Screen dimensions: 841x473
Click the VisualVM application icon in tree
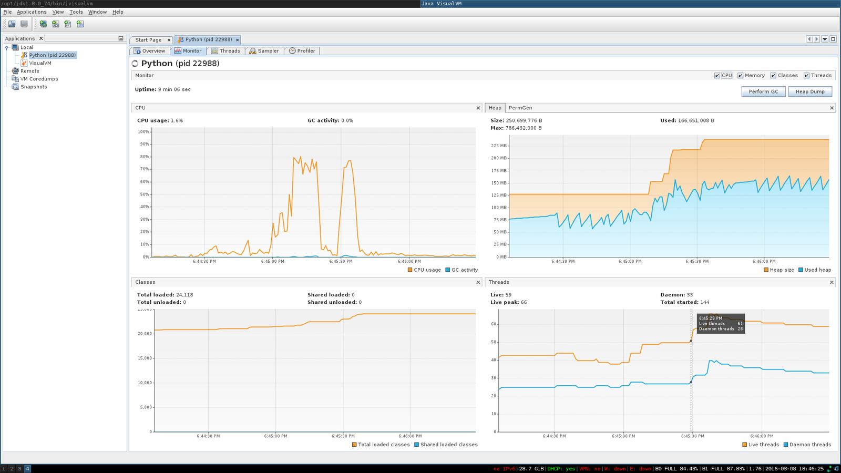coord(24,63)
